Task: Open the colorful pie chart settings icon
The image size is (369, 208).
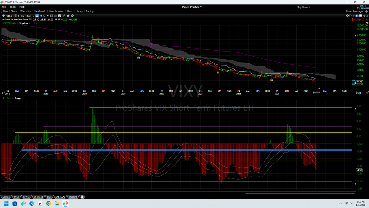Action: point(367,23)
